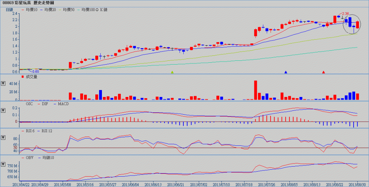Click the green triangle marker on the price chart

(x=172, y=72)
